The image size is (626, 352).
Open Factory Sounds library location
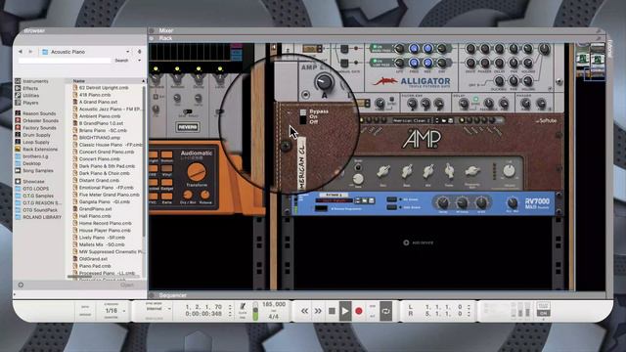tap(35, 128)
